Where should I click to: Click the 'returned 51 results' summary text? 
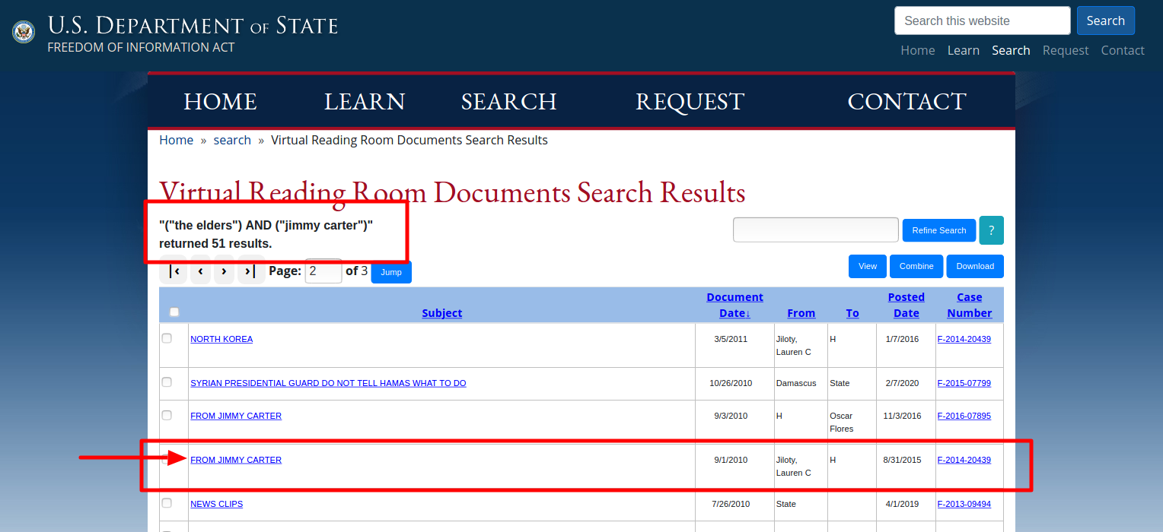(215, 244)
